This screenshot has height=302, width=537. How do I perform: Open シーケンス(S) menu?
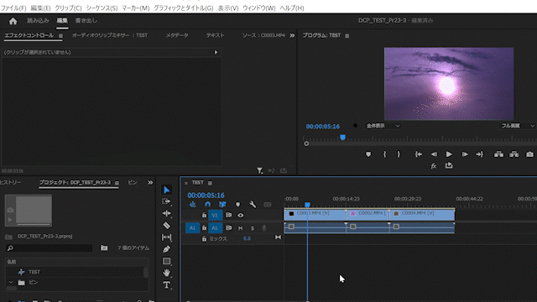click(102, 8)
